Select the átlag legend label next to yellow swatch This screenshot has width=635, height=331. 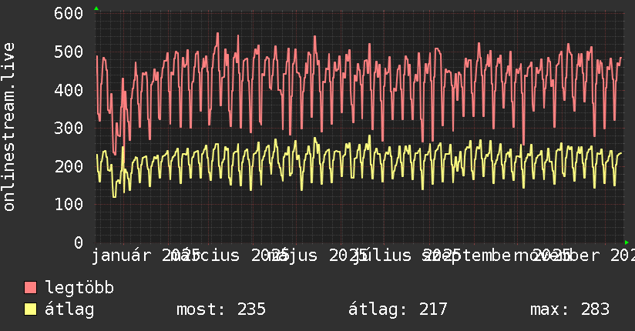(69, 310)
